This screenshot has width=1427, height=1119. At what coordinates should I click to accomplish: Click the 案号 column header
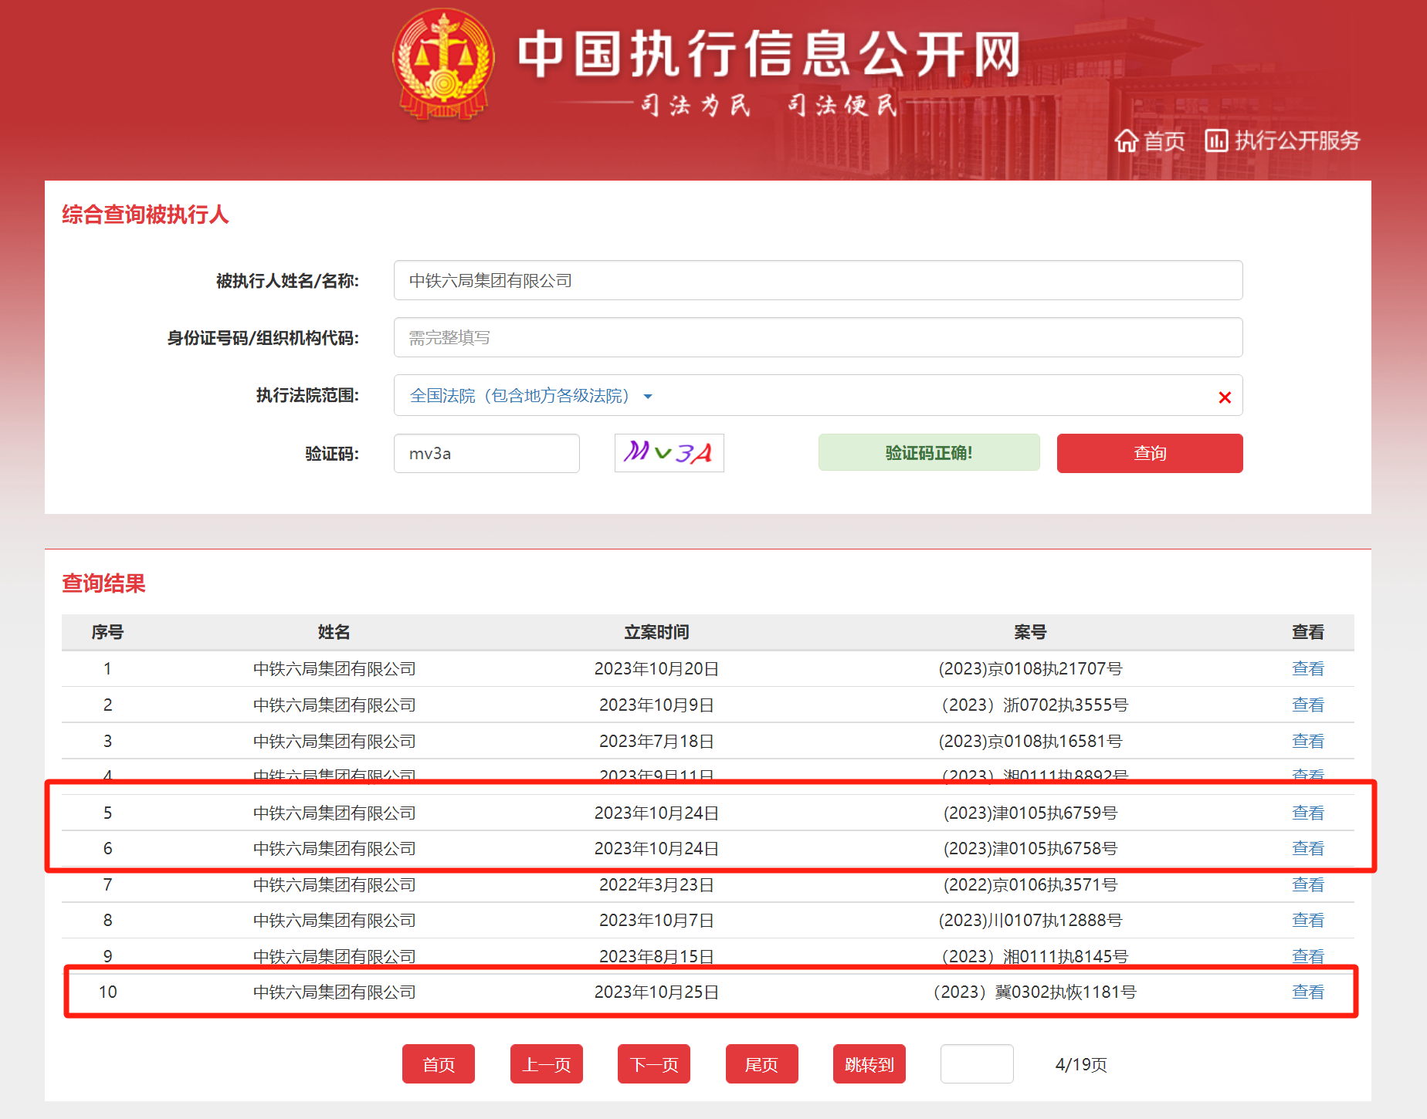coord(1030,632)
